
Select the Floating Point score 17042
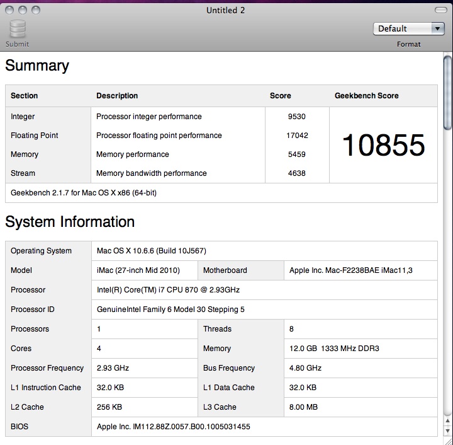297,135
